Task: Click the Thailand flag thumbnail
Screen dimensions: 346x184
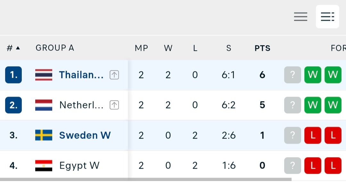Action: click(44, 75)
